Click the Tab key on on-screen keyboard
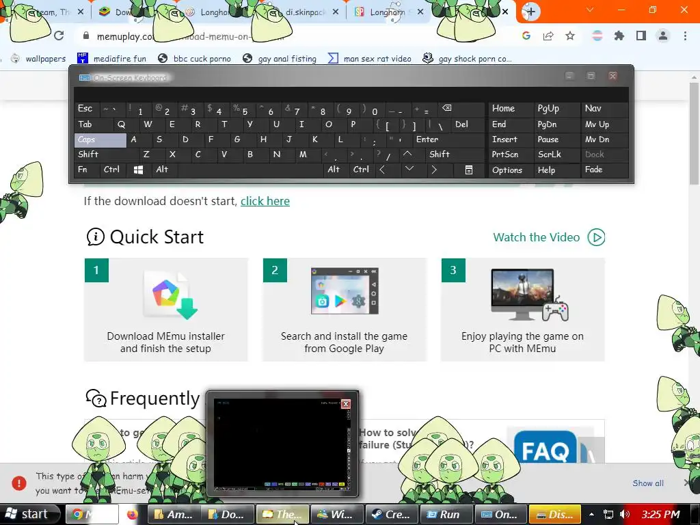 [93, 124]
